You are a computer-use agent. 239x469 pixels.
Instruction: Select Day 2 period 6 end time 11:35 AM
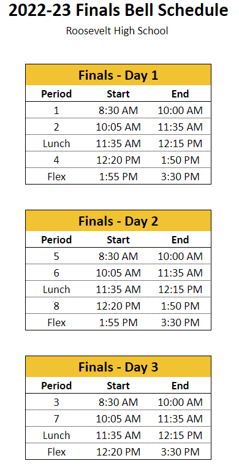click(180, 273)
